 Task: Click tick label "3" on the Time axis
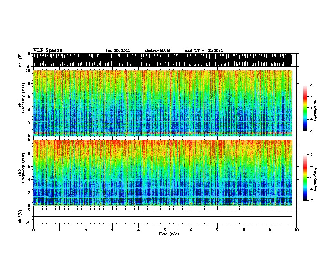[112, 230]
